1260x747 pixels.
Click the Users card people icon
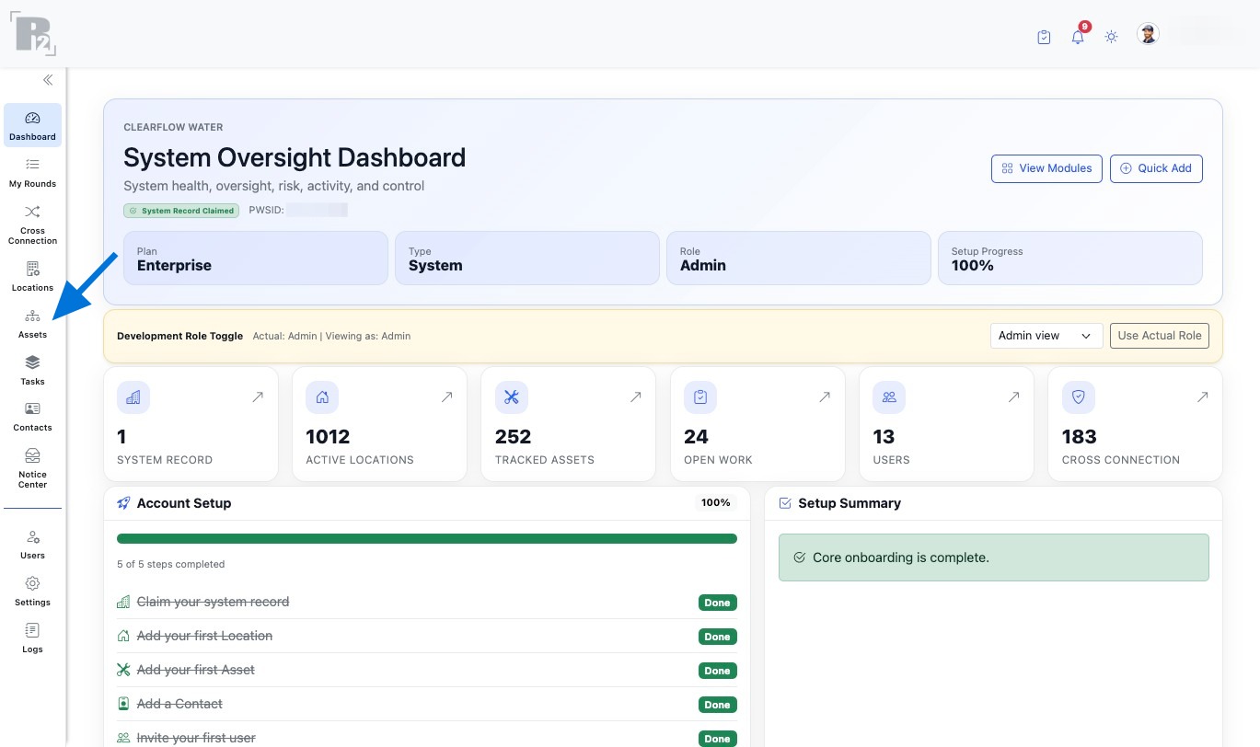pyautogui.click(x=889, y=397)
